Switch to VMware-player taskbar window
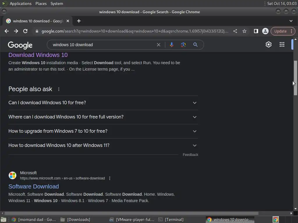 click(132, 220)
